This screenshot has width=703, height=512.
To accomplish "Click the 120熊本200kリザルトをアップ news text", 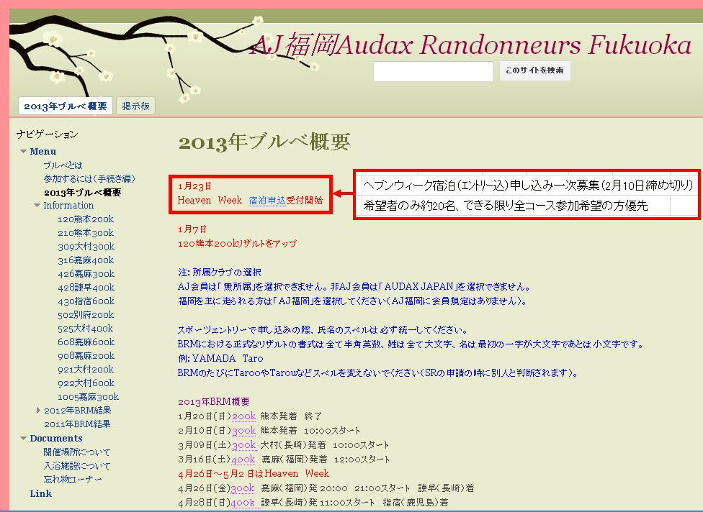I will coord(237,244).
